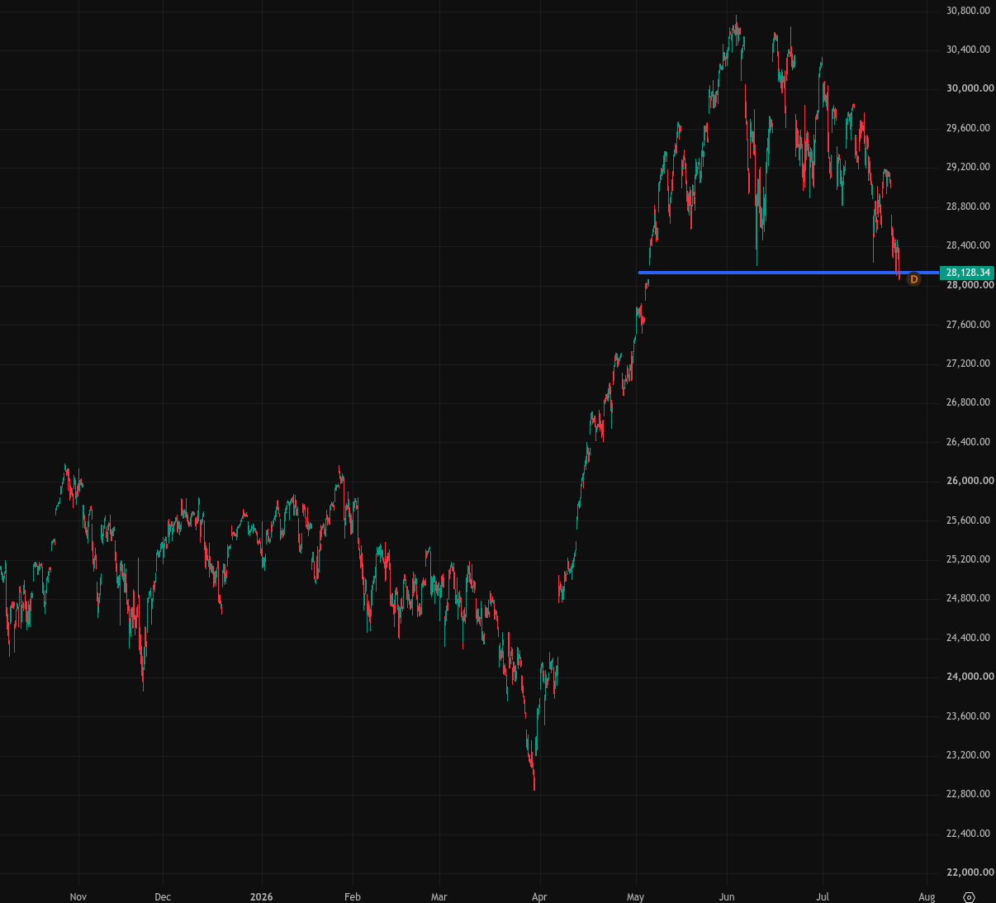Click the 30,400.00 price axis label
The height and width of the screenshot is (903, 996).
pos(968,50)
